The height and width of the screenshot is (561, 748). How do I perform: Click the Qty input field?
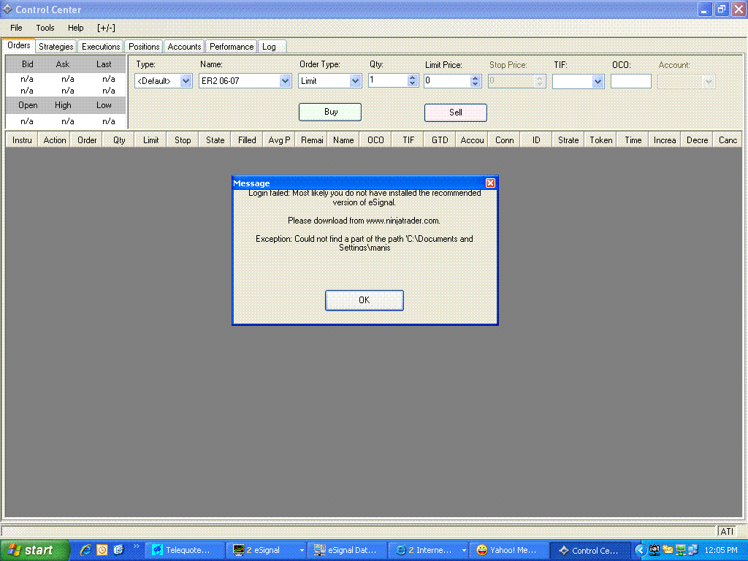[x=388, y=80]
